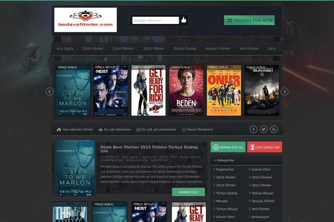
Task: Click the Facebook icon
Action: point(253,129)
